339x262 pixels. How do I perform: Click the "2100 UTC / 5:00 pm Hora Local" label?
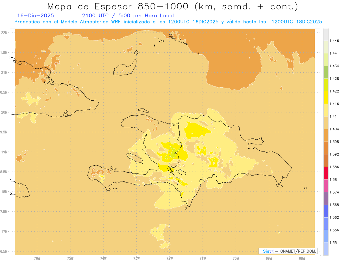pos(128,16)
